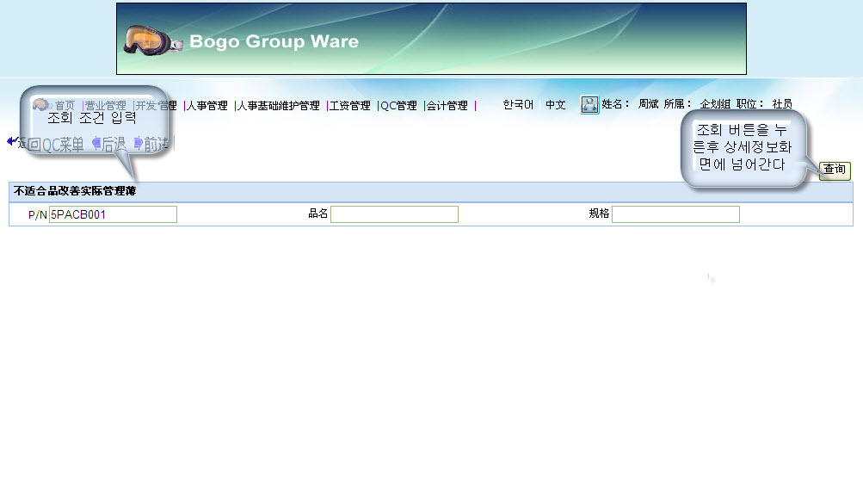The height and width of the screenshot is (489, 863).
Task: Click the user profile avatar icon
Action: tap(589, 105)
